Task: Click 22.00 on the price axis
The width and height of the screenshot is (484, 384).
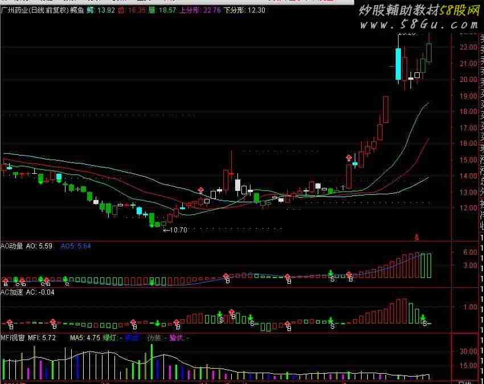Action: [469, 47]
